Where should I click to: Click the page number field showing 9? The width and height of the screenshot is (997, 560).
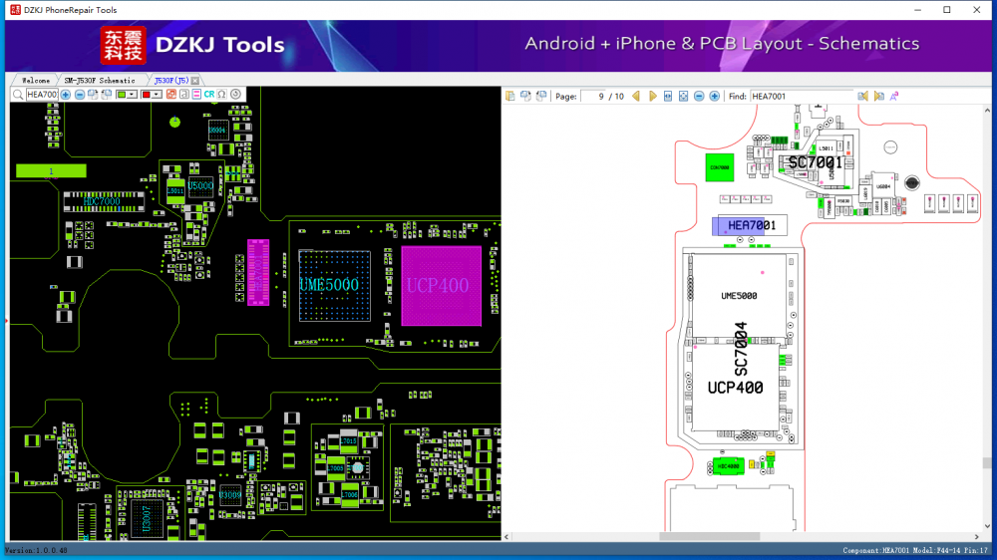(593, 97)
